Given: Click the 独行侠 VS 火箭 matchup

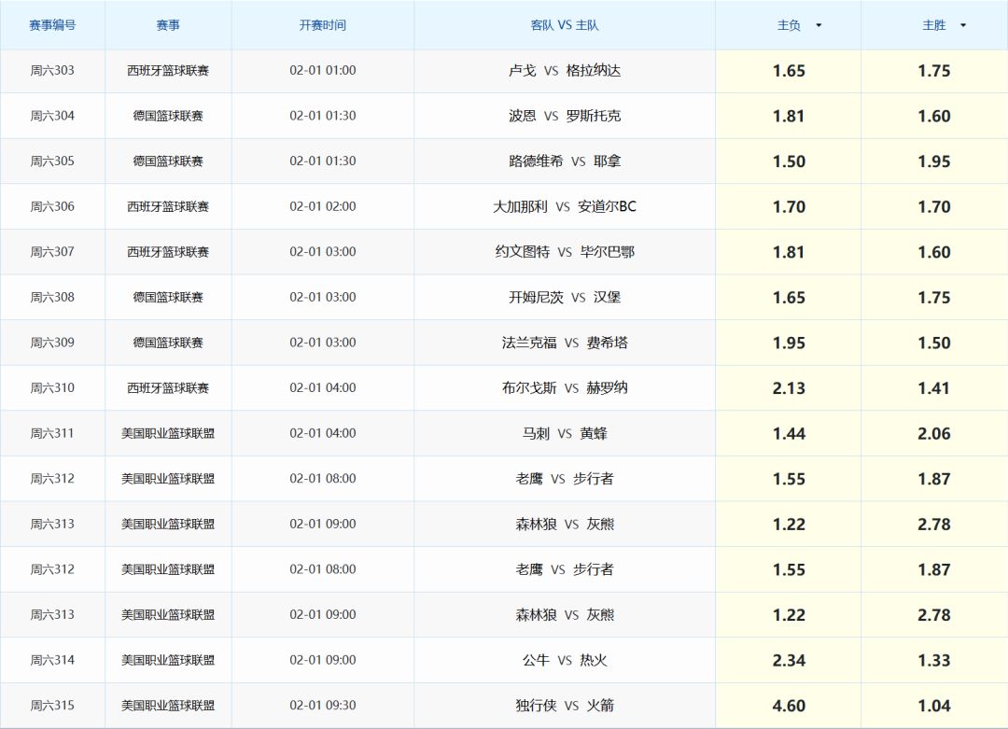Looking at the screenshot, I should (x=565, y=706).
